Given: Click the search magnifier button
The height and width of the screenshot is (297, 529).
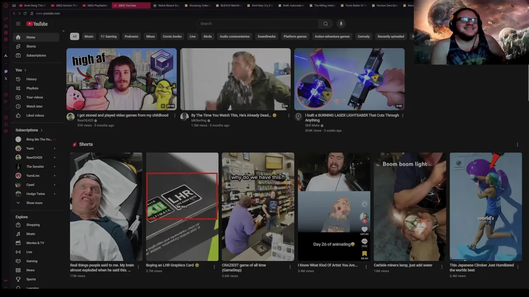Looking at the screenshot, I should point(325,24).
